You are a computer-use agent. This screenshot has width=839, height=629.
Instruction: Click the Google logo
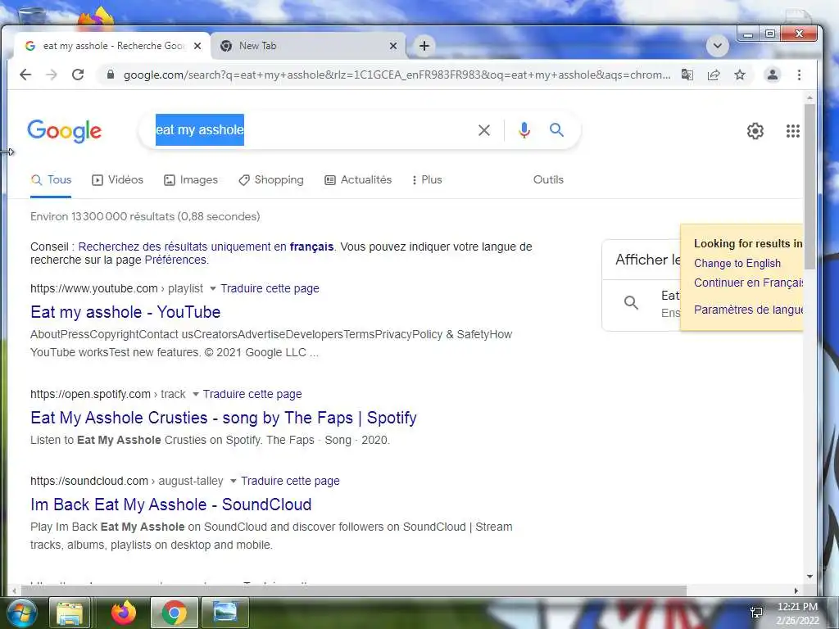[x=64, y=130]
